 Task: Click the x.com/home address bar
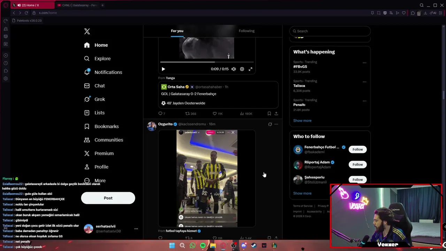[x=48, y=13]
